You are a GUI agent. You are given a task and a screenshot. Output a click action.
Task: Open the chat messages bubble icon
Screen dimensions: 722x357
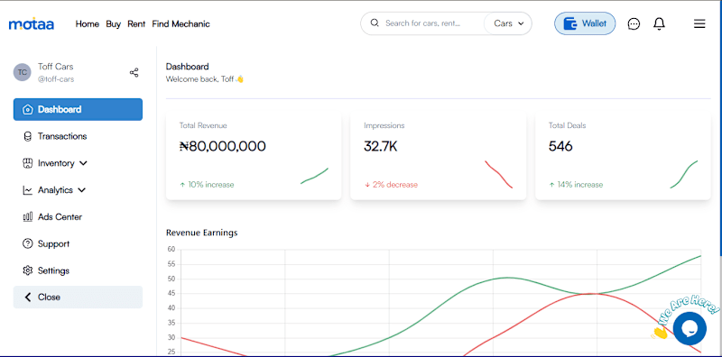[x=634, y=24]
